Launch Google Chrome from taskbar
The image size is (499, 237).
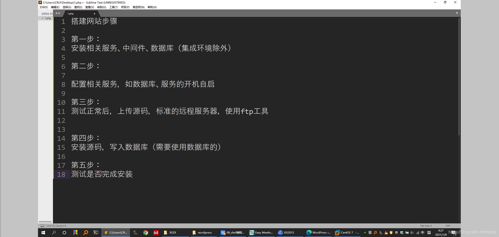point(145,233)
